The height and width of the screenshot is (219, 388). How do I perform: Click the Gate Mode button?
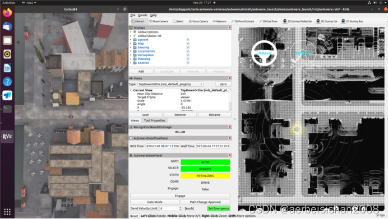[x=155, y=202]
